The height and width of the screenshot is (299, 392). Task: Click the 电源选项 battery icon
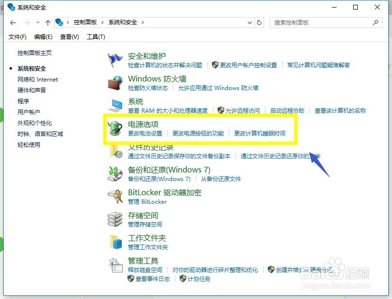point(115,128)
